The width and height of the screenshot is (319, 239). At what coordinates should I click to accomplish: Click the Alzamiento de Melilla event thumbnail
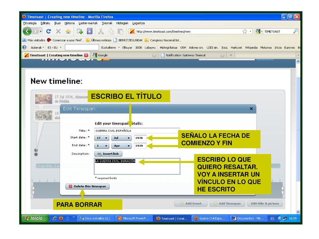tap(44, 99)
